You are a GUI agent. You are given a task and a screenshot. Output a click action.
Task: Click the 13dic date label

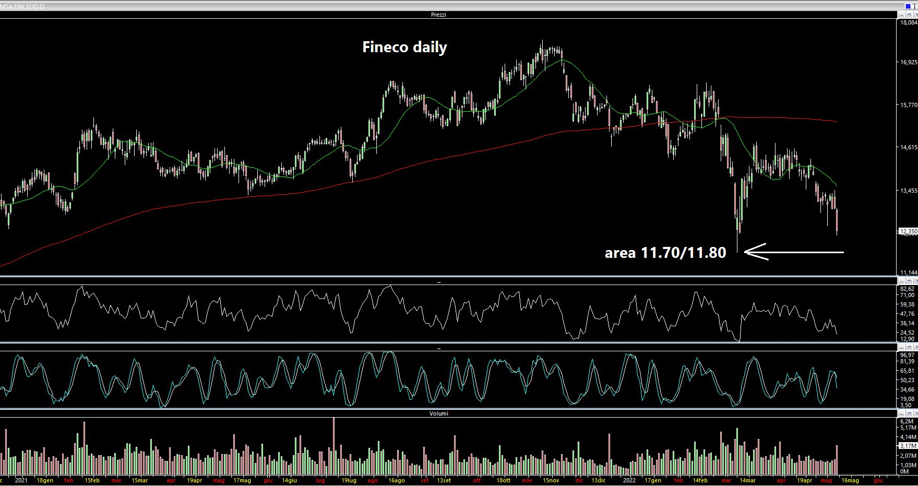[x=598, y=480]
